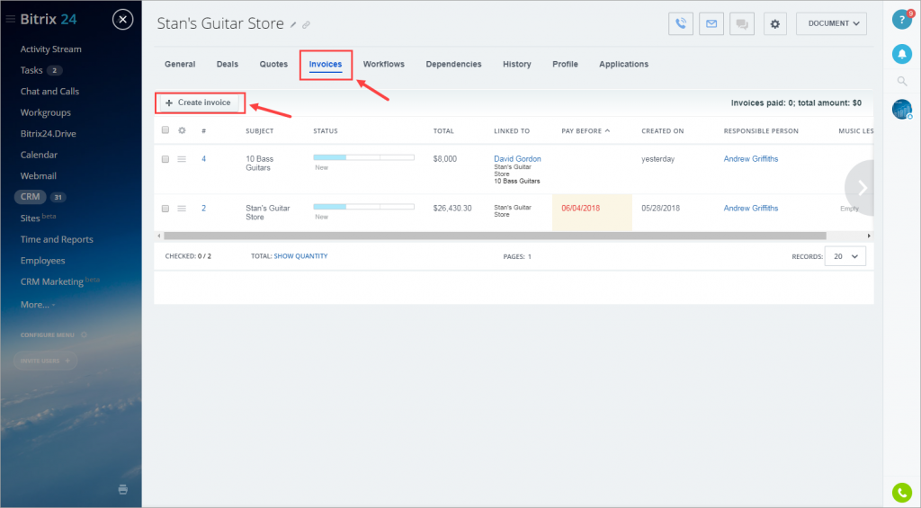Edit the company title pencil icon
The height and width of the screenshot is (508, 921).
[x=293, y=25]
